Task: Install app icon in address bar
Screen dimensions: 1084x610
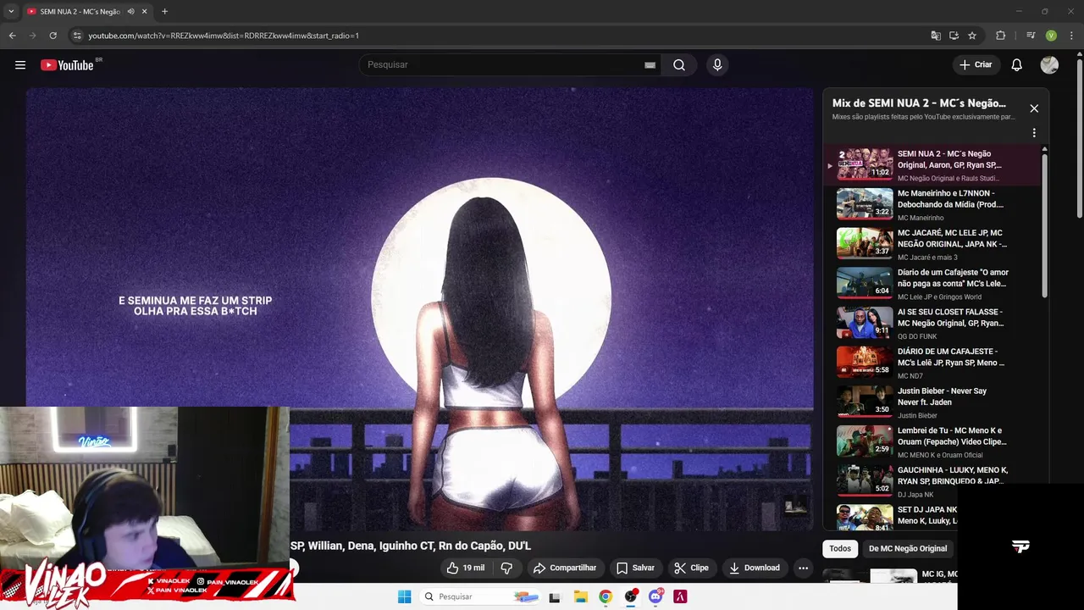Action: [x=954, y=36]
